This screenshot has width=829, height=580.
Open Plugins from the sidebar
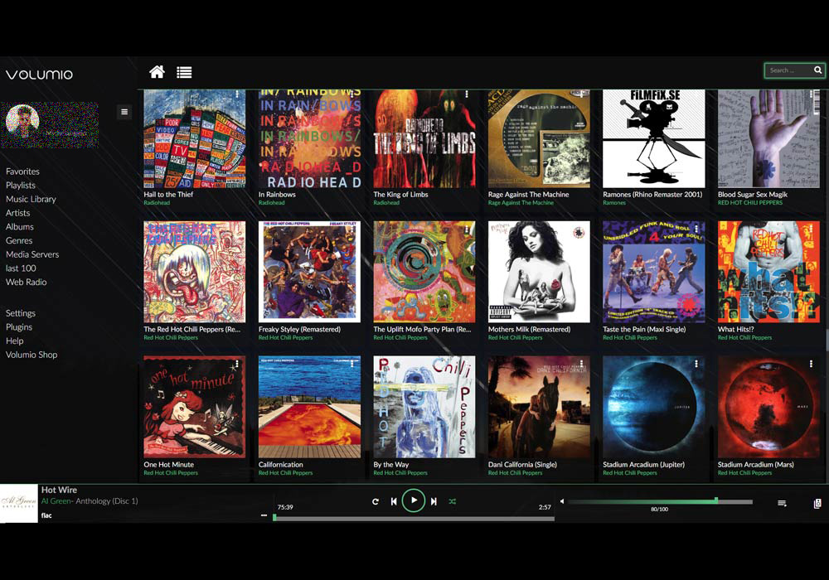click(19, 327)
